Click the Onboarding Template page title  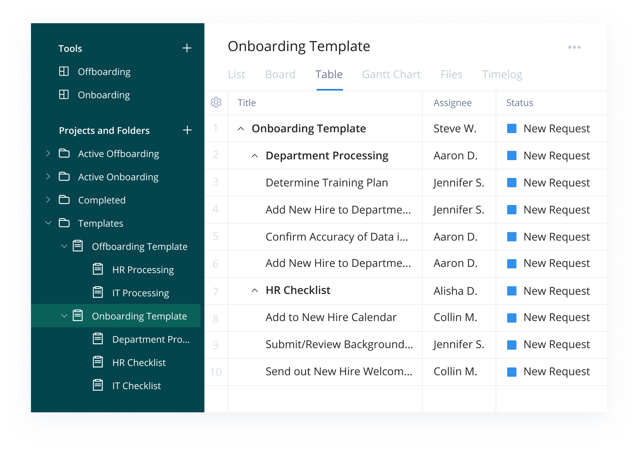(299, 46)
